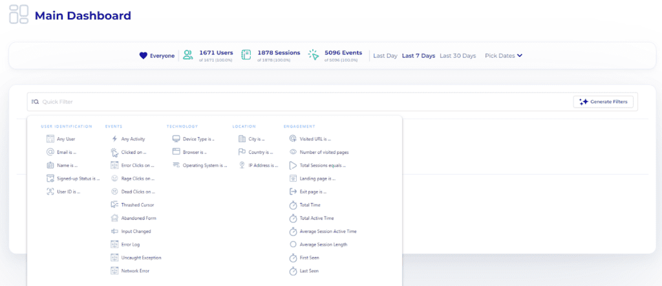The height and width of the screenshot is (286, 662).
Task: Select the Last Day time range
Action: coord(385,56)
